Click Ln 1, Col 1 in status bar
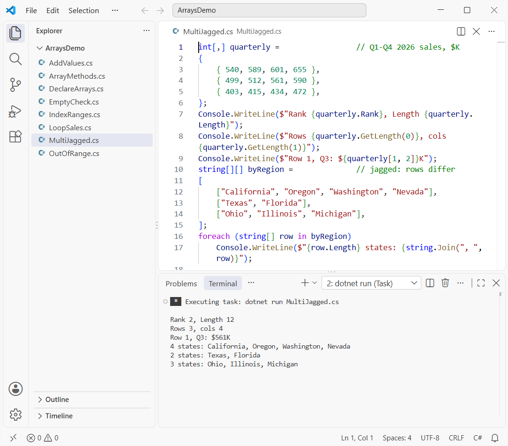Screen dimensions: 508x446 pyautogui.click(x=357, y=438)
